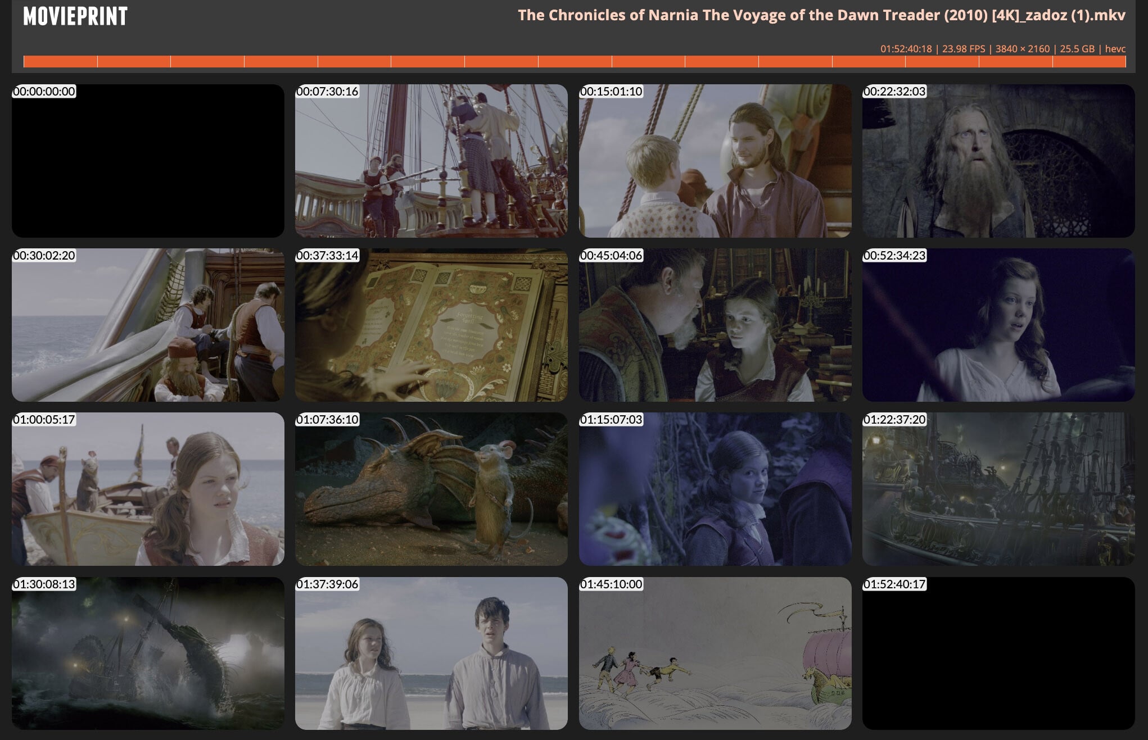The width and height of the screenshot is (1148, 740).
Task: Click the old bearded man thumbnail
Action: (x=998, y=161)
